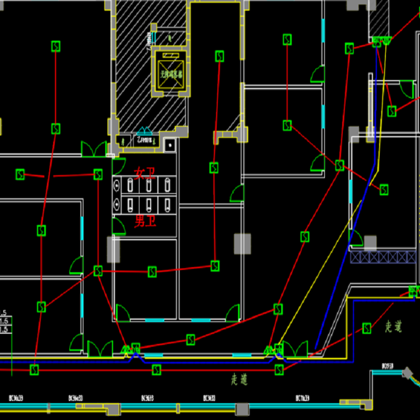Click the smoke detector right of the elevator
Image resolution: width=420 pixels, height=420 pixels.
(220, 57)
